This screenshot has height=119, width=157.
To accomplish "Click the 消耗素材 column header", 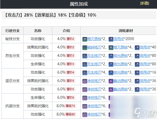I will pos(126,31).
